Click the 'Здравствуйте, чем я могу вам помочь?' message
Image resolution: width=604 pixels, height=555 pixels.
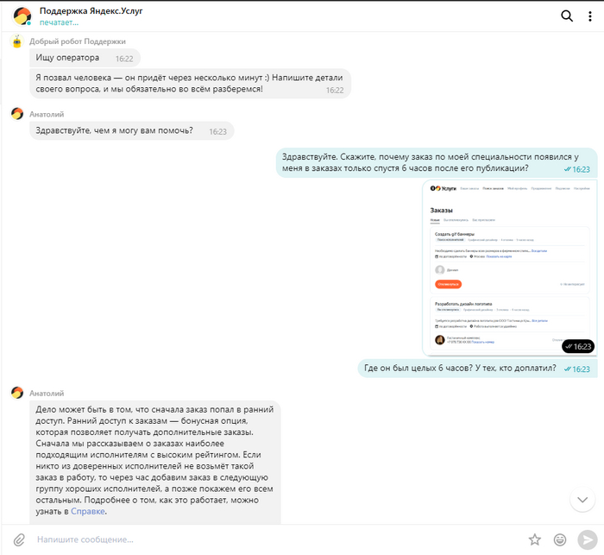click(x=132, y=131)
